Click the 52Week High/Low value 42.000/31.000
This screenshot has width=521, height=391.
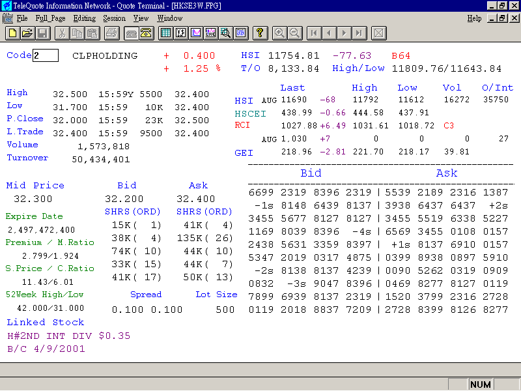[51, 308]
